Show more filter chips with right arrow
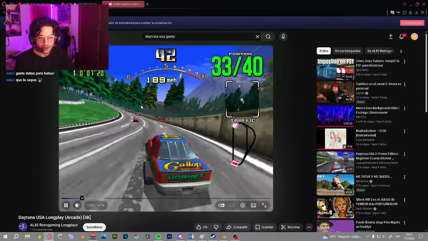The image size is (428, 241). 401,51
